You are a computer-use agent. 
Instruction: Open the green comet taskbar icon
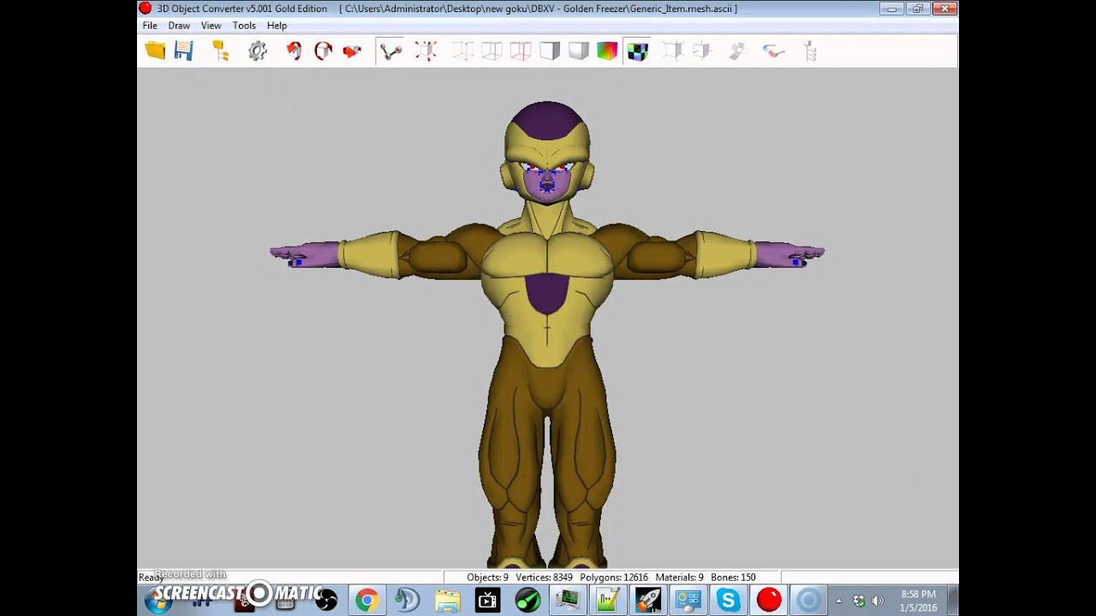point(527,601)
